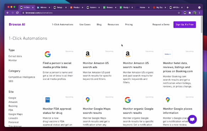Viewport: 207px width, 131px height.
Task: Open the browser Extensions puzzle icon
Action: [190, 13]
